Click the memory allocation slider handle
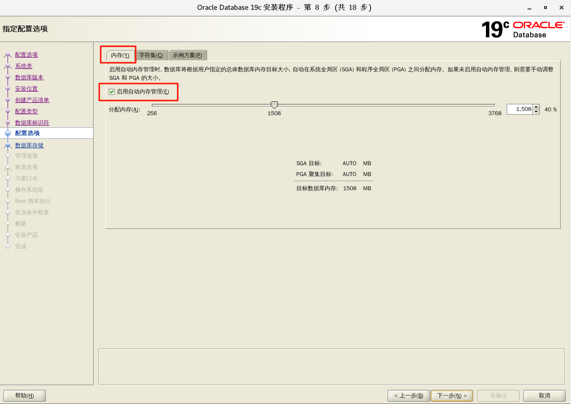Screen dimensions: 571x404 [274, 105]
